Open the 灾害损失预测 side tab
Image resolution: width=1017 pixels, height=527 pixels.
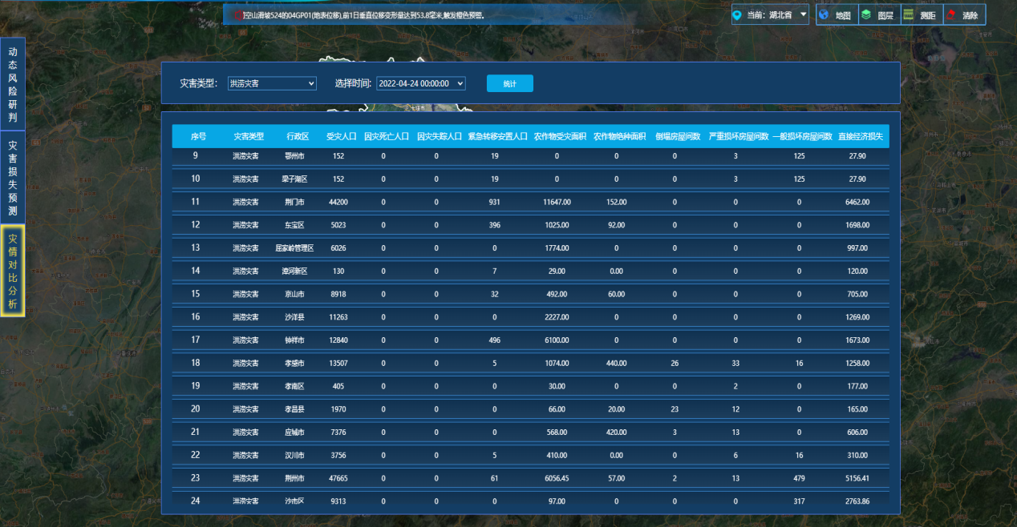13,178
